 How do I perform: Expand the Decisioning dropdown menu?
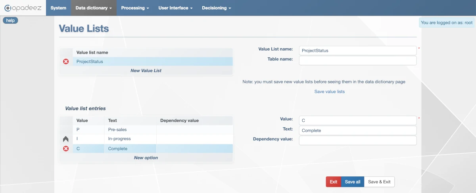tap(216, 8)
